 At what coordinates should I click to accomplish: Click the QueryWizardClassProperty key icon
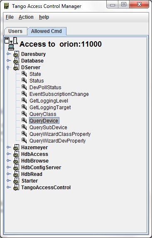[x=24, y=134]
